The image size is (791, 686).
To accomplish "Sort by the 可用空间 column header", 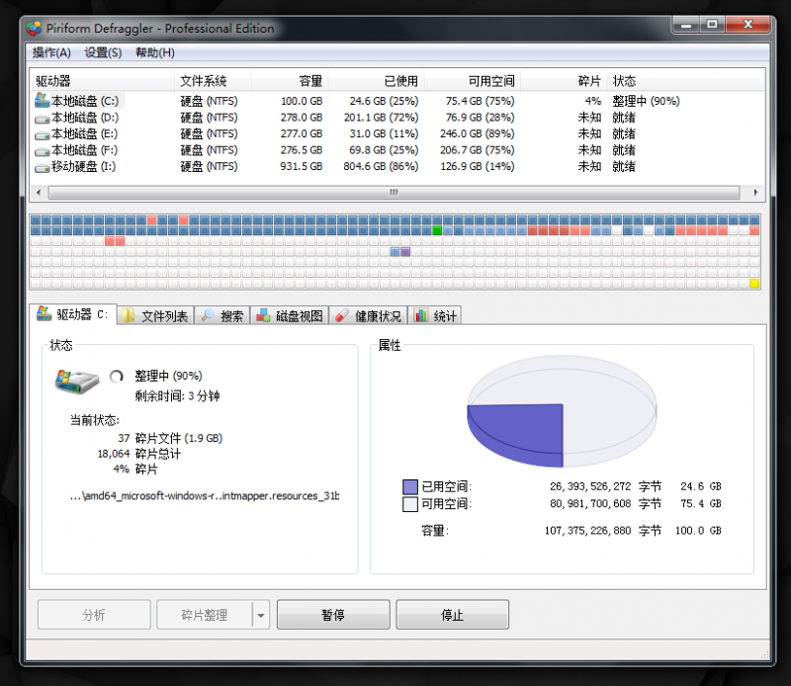I will pos(473,81).
